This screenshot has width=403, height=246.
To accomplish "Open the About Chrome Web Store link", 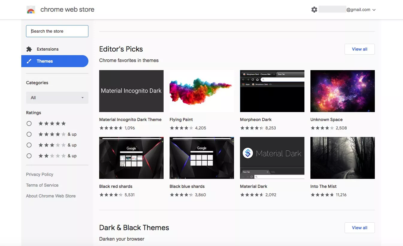I will [x=51, y=196].
